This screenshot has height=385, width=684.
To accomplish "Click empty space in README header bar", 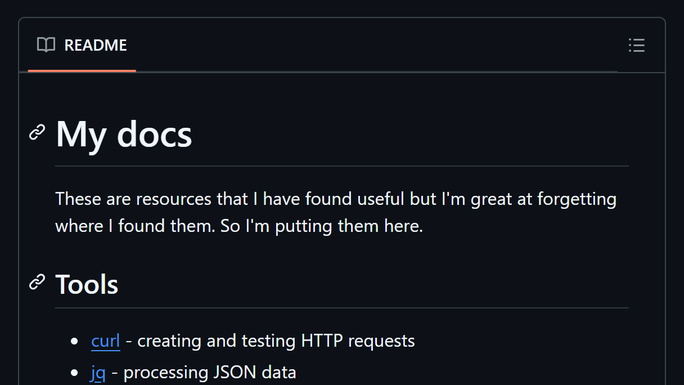I will [377, 45].
